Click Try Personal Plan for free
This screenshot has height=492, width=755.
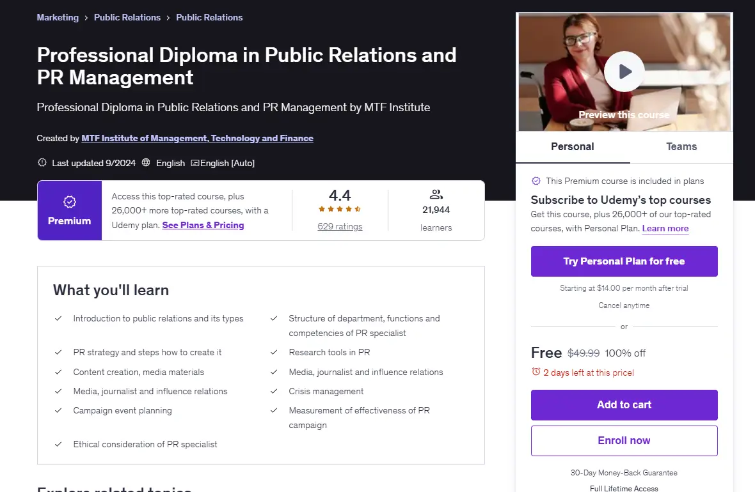pyautogui.click(x=624, y=261)
